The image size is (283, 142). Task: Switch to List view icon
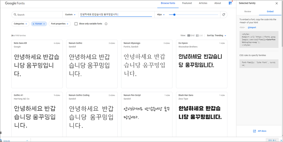197,35
